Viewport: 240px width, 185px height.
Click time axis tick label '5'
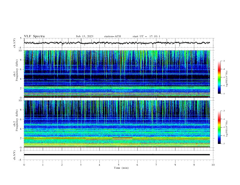point(118,165)
